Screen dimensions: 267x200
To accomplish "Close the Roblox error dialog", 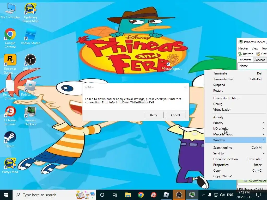I will 185,87.
